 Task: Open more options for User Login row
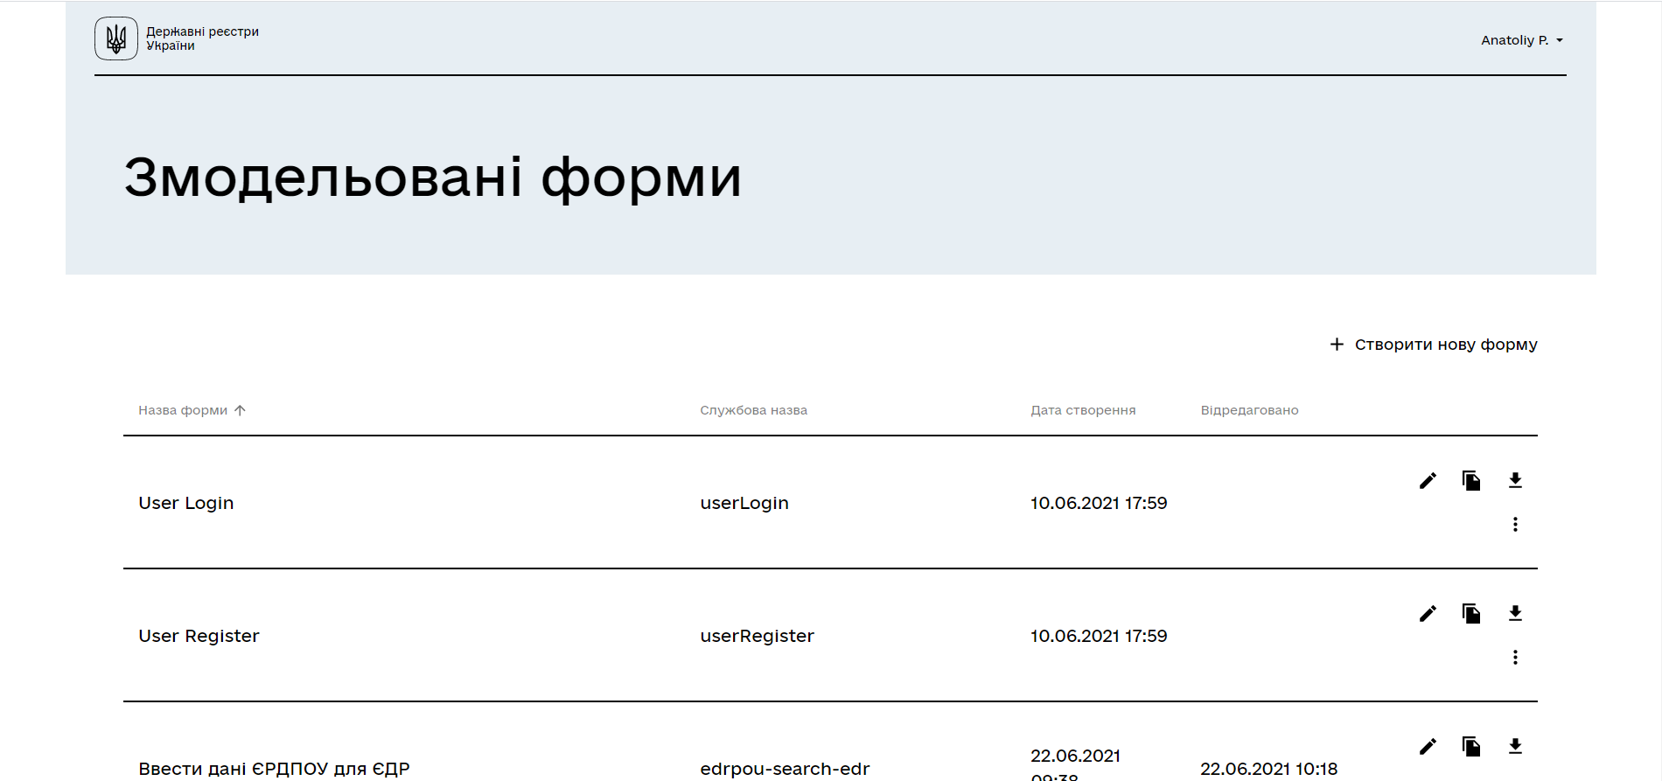point(1515,524)
